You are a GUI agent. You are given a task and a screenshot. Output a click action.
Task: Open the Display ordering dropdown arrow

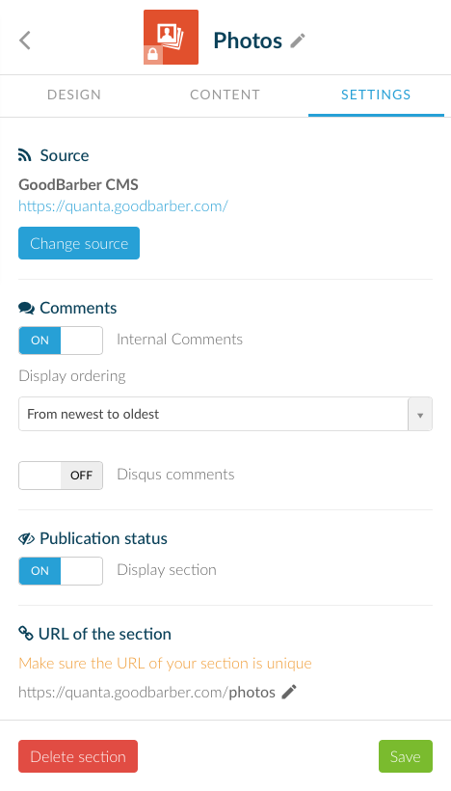coord(420,414)
